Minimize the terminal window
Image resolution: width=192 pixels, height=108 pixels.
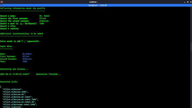point(185,2)
